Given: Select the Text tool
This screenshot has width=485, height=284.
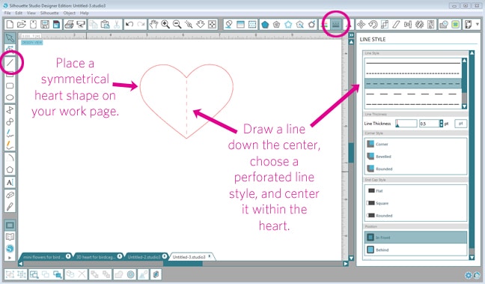Looking at the screenshot, I should tap(10, 182).
